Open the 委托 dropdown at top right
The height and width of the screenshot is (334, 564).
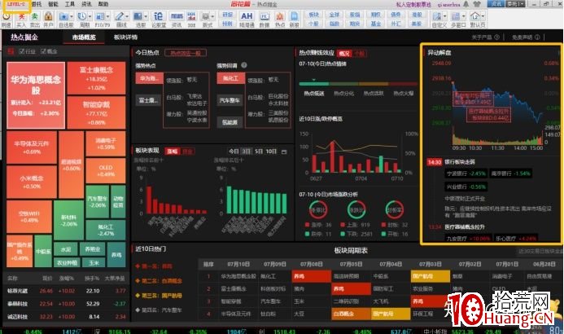point(516,4)
